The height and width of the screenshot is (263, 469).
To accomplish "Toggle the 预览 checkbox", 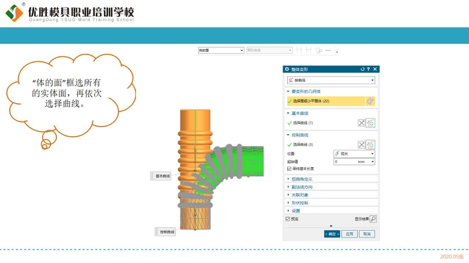I will tap(288, 219).
